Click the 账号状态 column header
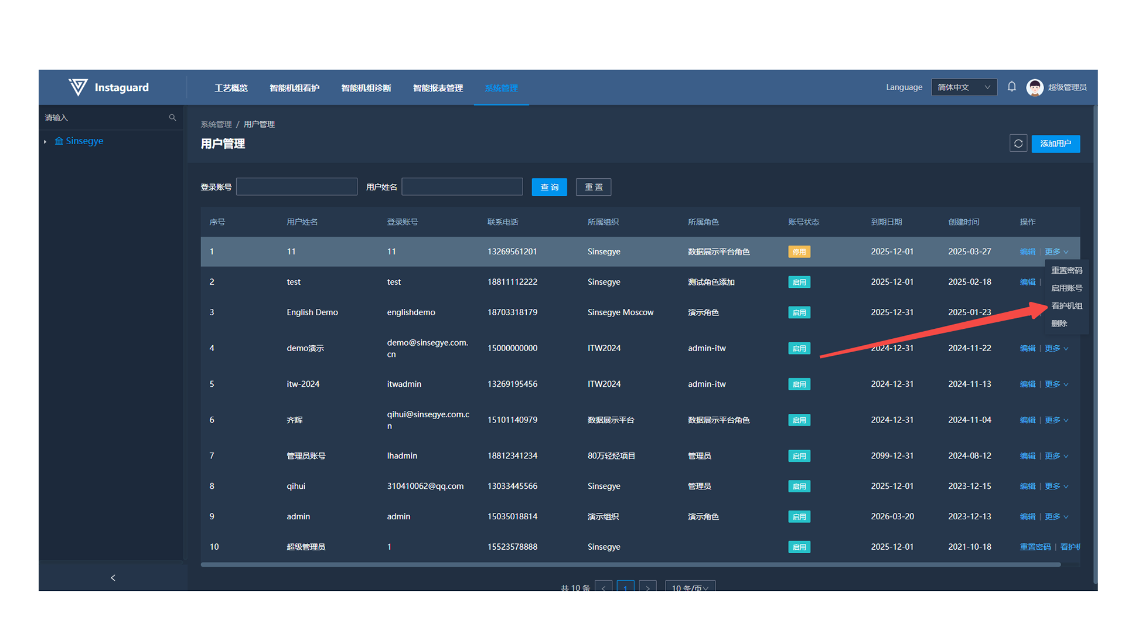 [803, 222]
